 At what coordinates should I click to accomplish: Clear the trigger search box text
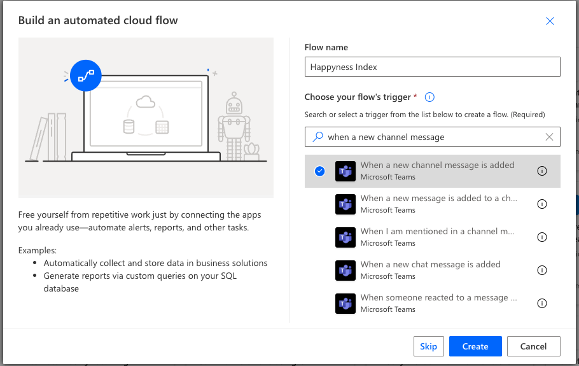click(x=550, y=137)
